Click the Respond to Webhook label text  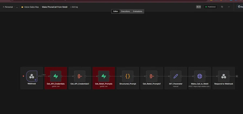point(224,84)
